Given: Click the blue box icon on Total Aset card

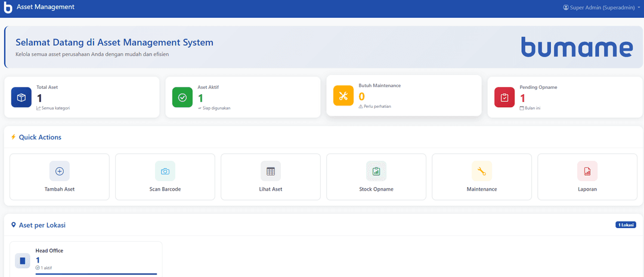Looking at the screenshot, I should (21, 97).
